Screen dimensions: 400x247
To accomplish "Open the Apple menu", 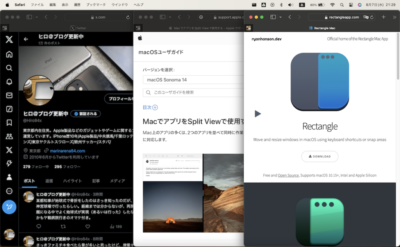I will tap(7, 5).
